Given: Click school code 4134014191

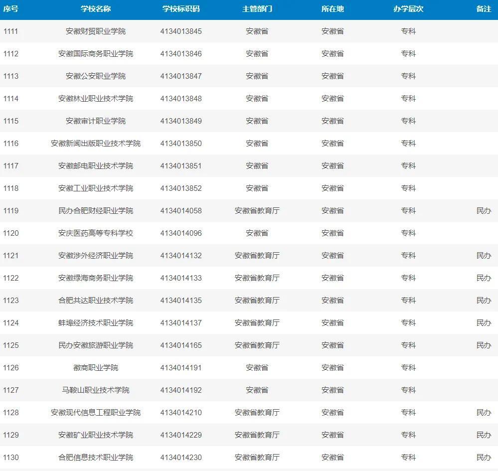Looking at the screenshot, I should tap(181, 368).
